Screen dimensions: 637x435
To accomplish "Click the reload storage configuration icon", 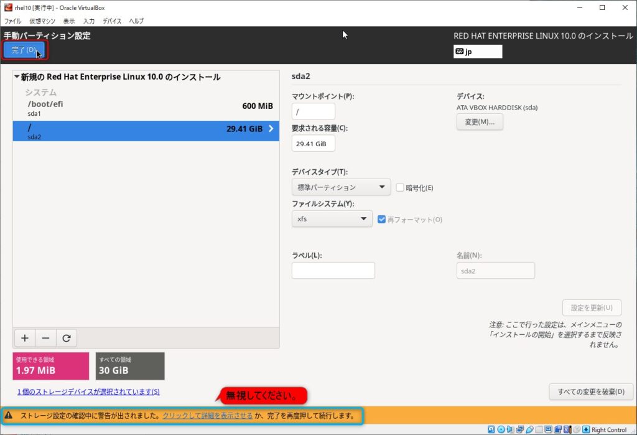I will [x=67, y=338].
